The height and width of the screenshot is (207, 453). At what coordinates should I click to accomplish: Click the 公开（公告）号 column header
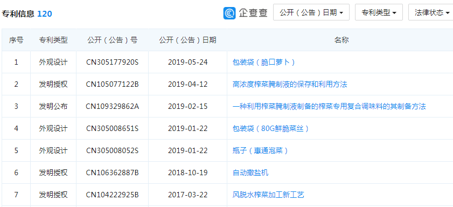[x=113, y=40]
